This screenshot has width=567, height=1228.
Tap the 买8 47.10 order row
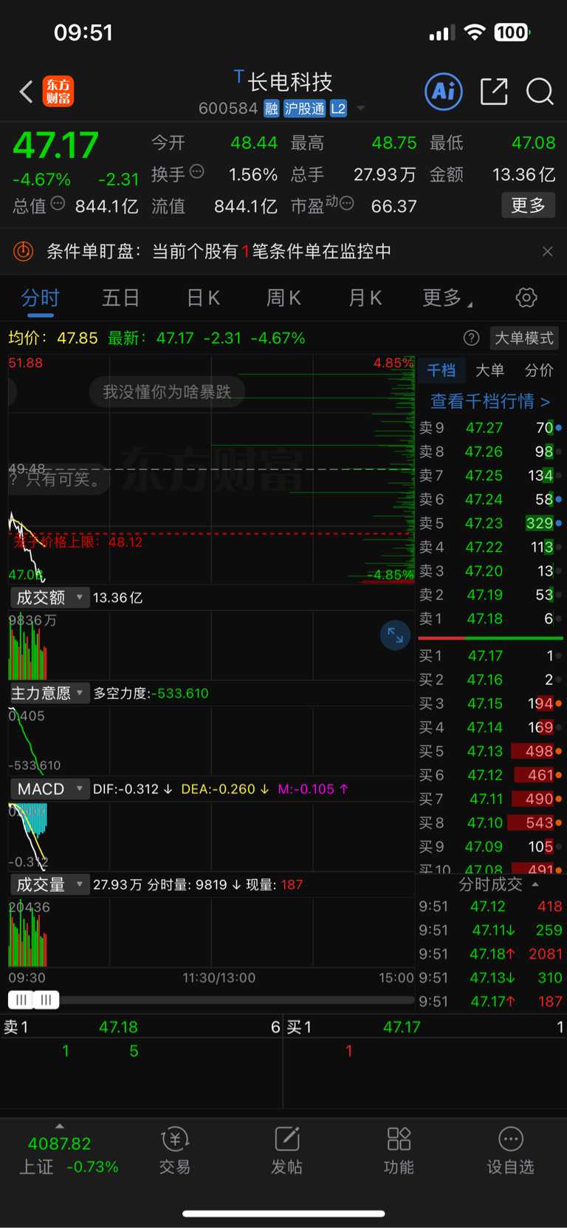coord(490,822)
